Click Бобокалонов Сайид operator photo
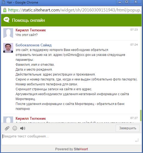 [8, 48]
